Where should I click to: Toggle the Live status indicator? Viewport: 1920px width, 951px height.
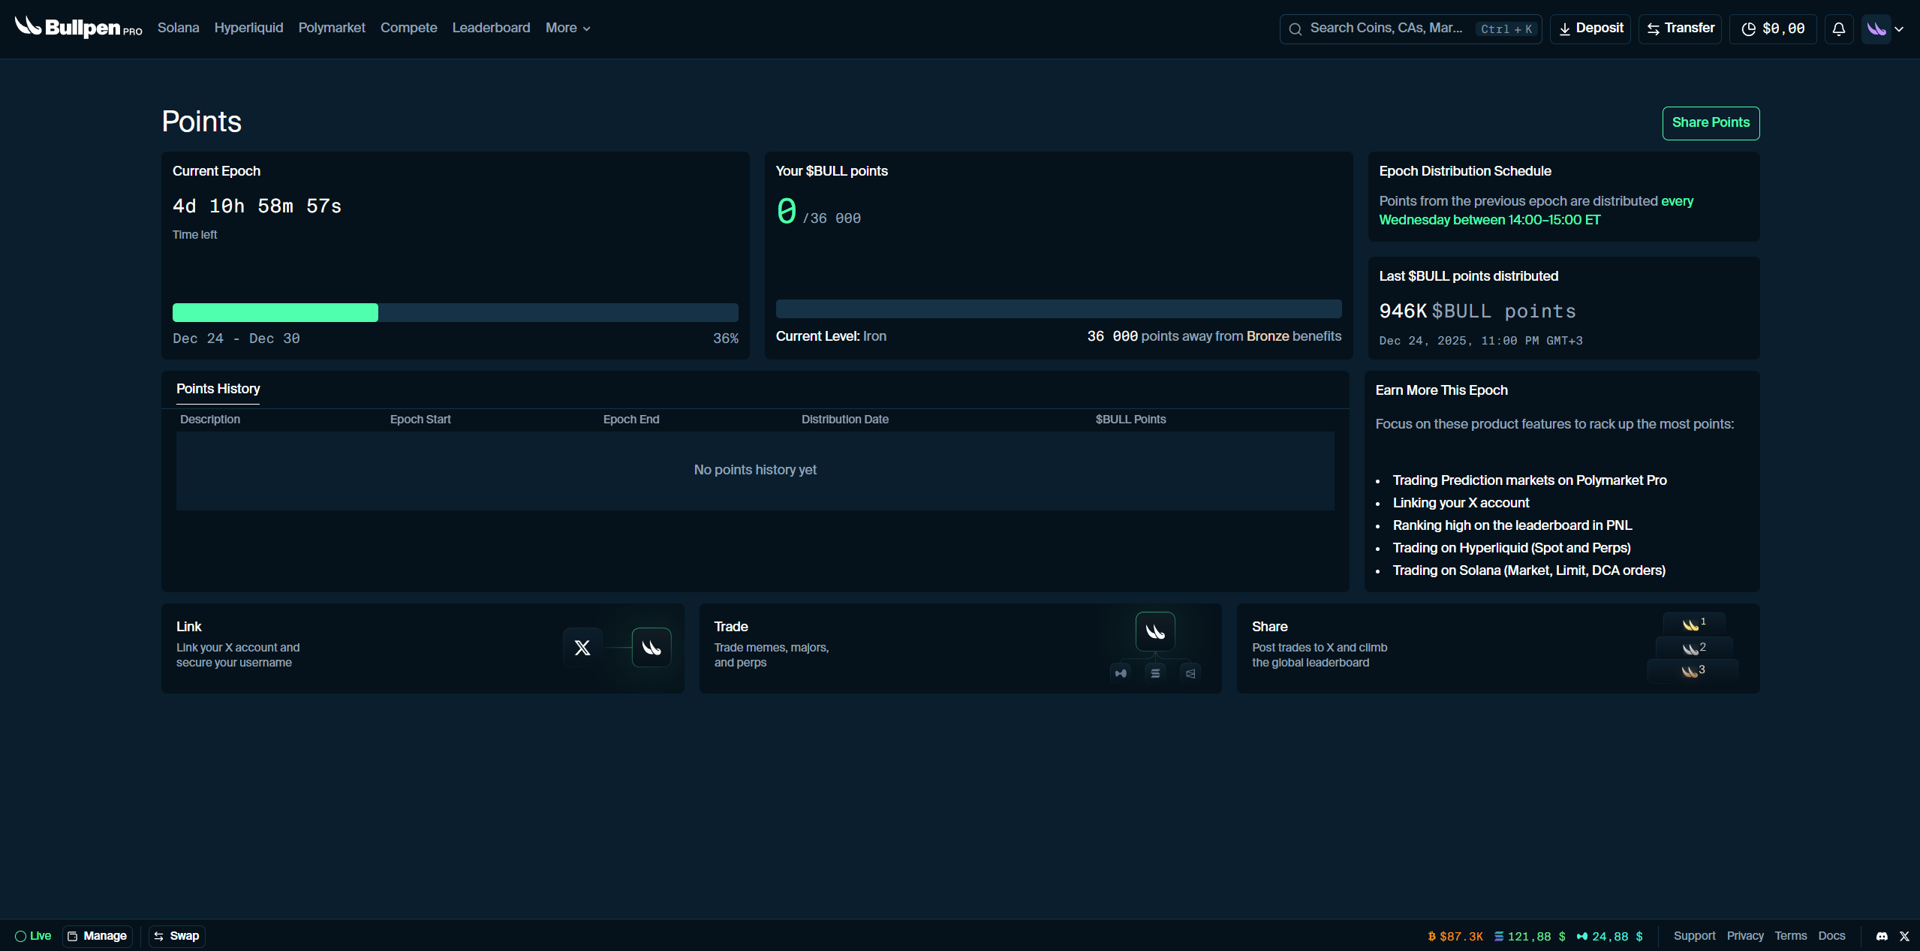33,936
